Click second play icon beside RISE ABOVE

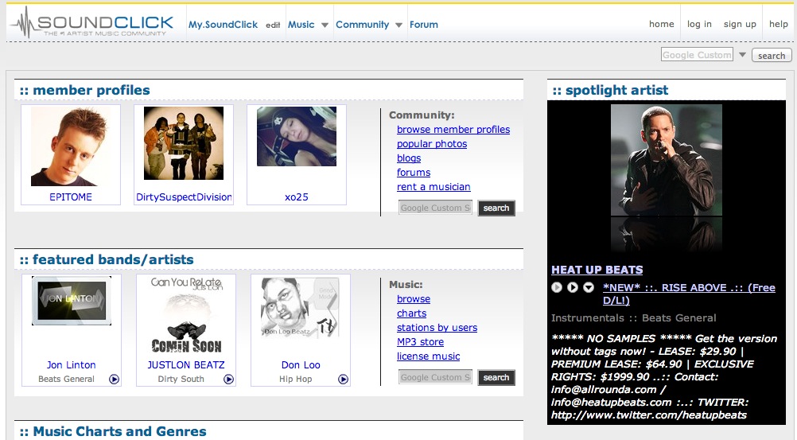point(573,287)
